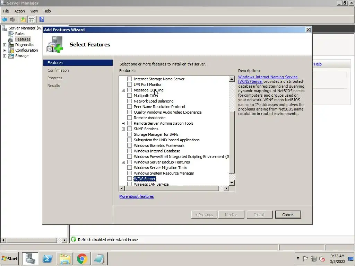Open the WINS Server description link
This screenshot has width=355, height=266.
tap(268, 79)
